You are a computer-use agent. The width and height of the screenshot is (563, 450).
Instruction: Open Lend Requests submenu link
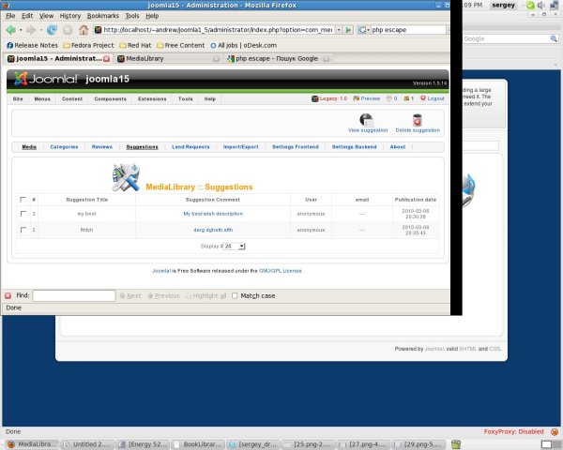pos(190,147)
